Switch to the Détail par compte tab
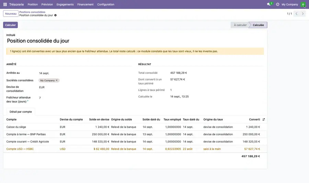This screenshot has width=309, height=183. coord(21,112)
